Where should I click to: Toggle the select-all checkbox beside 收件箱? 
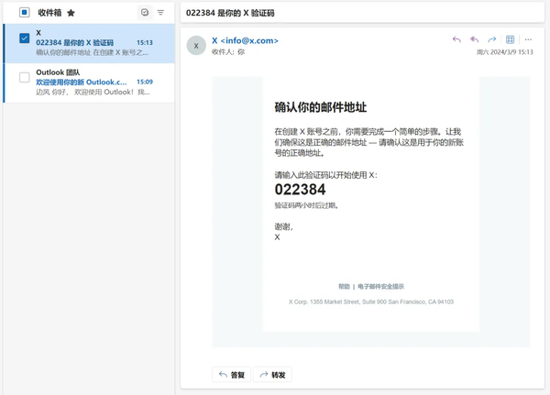[24, 13]
